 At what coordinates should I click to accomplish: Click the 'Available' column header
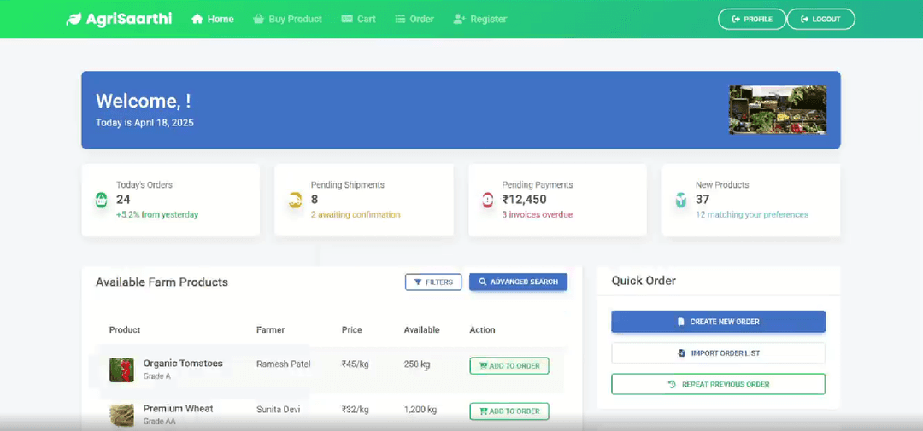coord(422,330)
